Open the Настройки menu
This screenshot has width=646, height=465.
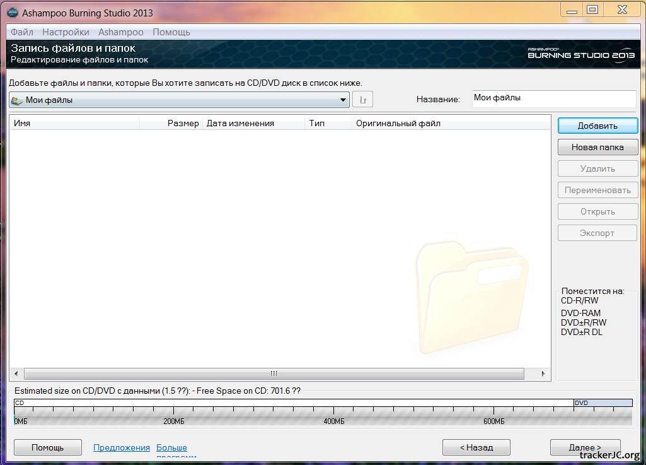point(66,32)
